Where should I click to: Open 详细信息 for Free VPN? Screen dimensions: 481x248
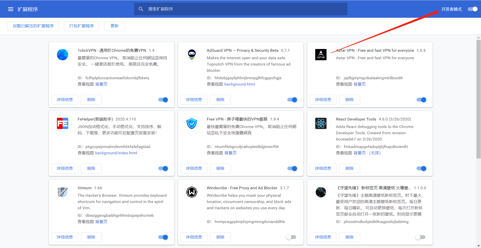[x=194, y=168]
